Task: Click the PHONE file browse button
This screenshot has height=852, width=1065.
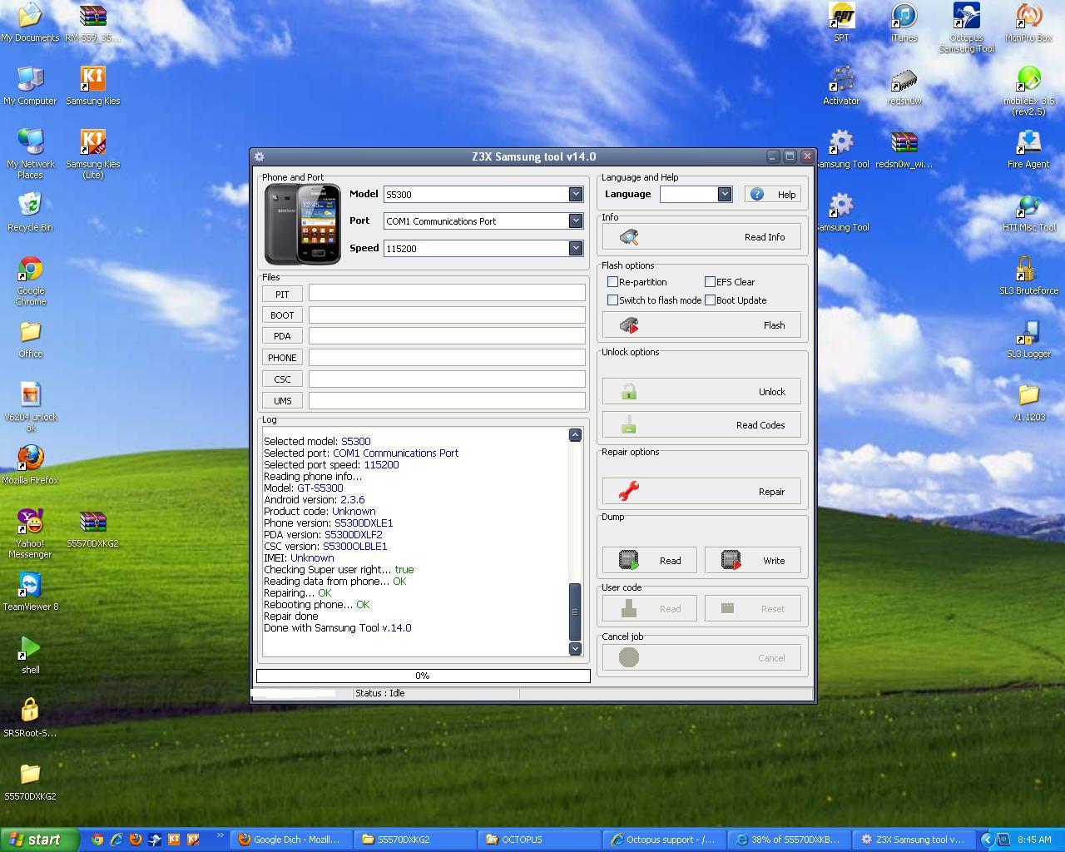Action: [x=282, y=358]
